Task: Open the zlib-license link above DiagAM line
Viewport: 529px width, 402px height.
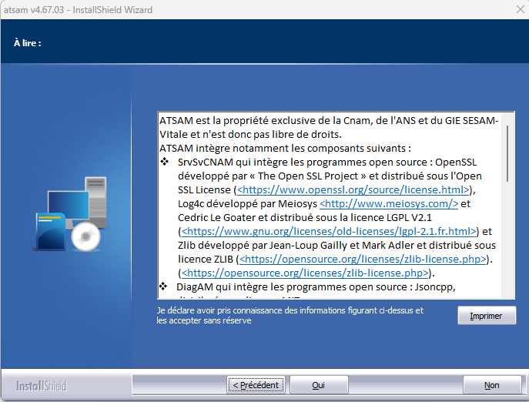Action: point(304,273)
